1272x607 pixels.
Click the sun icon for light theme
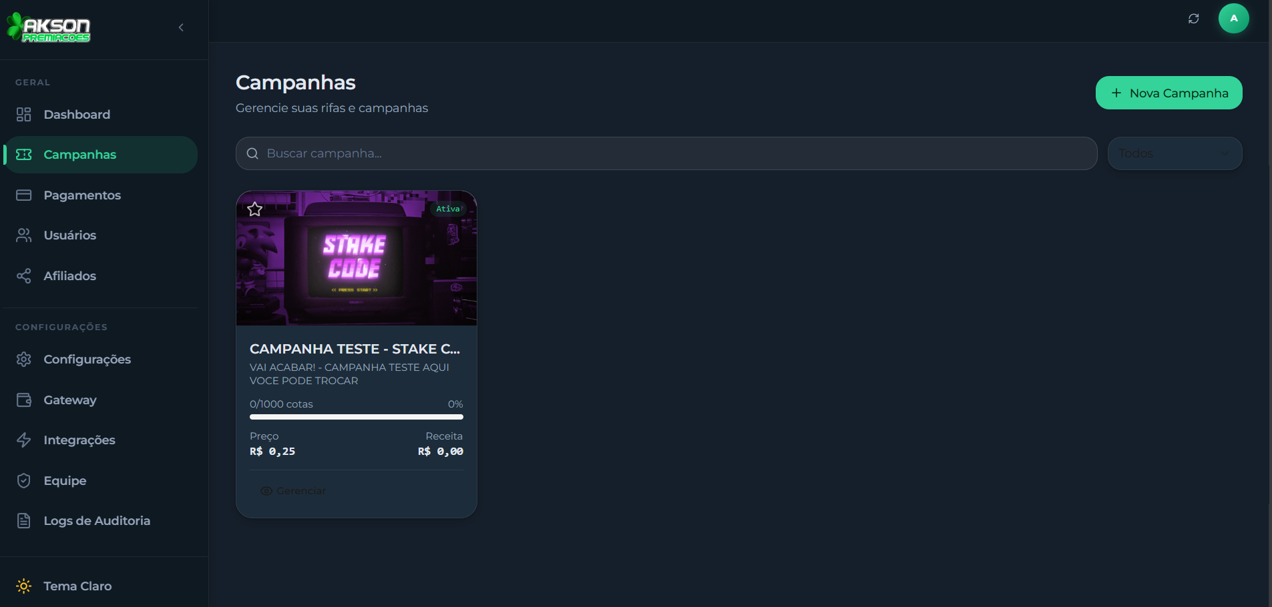pyautogui.click(x=24, y=586)
